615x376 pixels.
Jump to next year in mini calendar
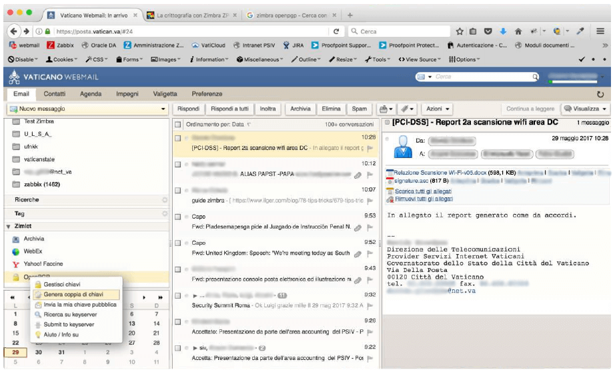coord(160,297)
